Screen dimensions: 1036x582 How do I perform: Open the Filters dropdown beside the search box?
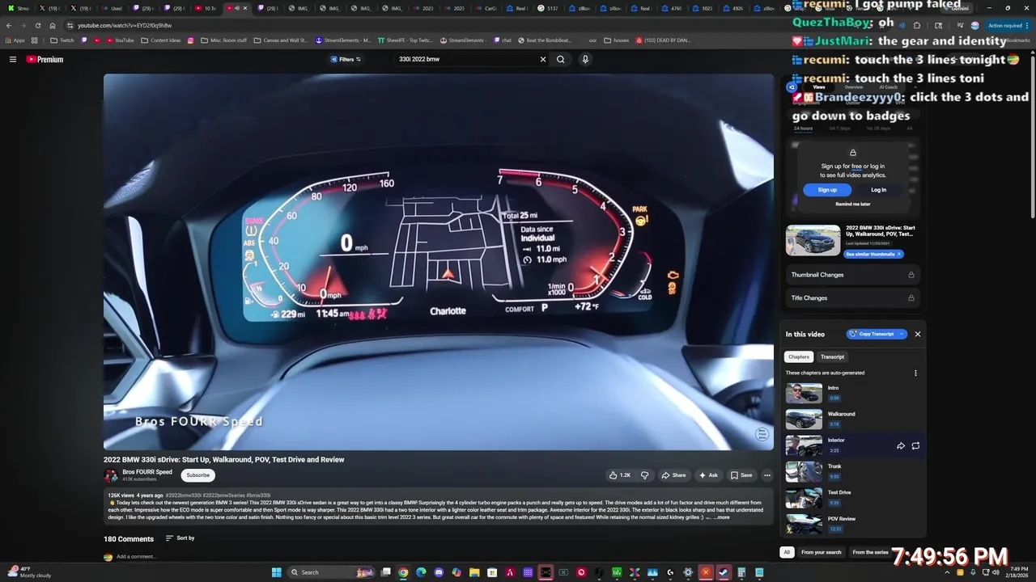click(346, 59)
